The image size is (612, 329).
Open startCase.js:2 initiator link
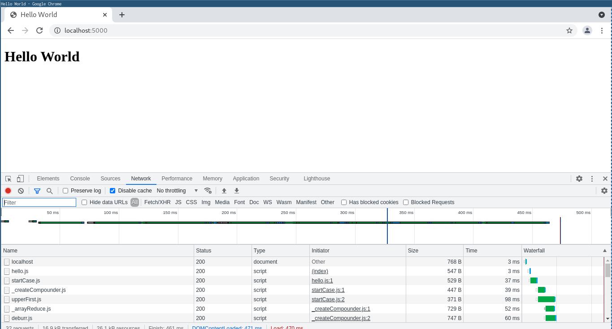point(328,299)
